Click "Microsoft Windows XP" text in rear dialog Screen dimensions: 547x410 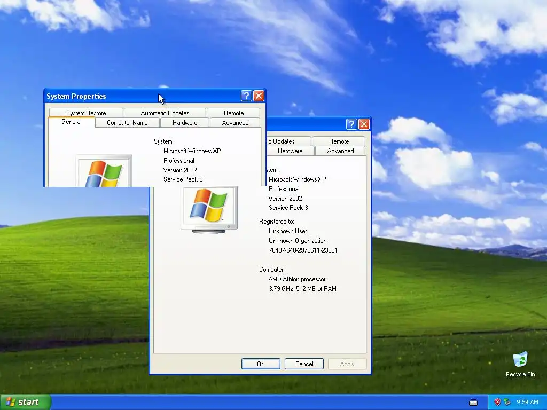[297, 179]
